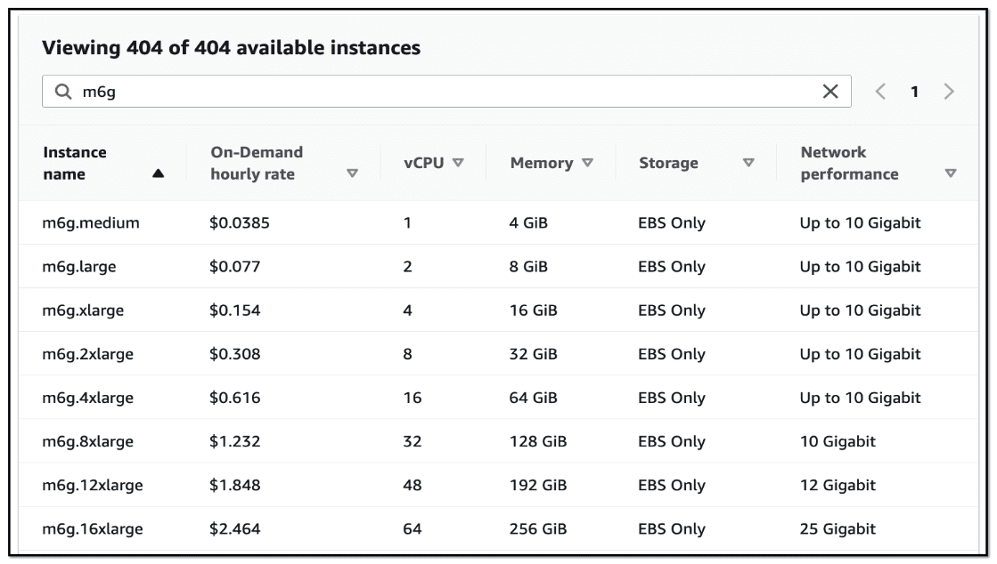Click the $0.077 hourly rate
Viewport: 997px width, 564px height.
coord(235,267)
